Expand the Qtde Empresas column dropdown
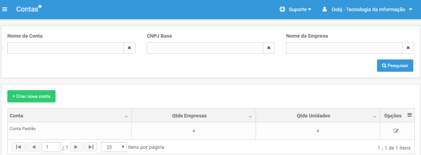This screenshot has width=421, height=155. click(x=250, y=117)
